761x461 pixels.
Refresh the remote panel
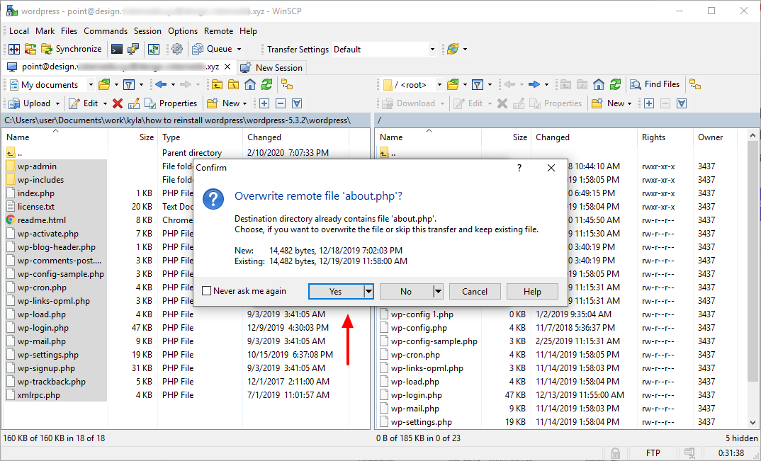tap(615, 85)
